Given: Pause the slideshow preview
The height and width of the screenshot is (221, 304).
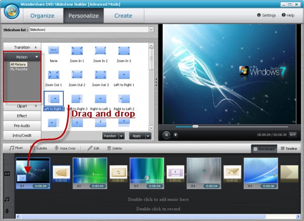Looking at the screenshot, I should pyautogui.click(x=166, y=135).
